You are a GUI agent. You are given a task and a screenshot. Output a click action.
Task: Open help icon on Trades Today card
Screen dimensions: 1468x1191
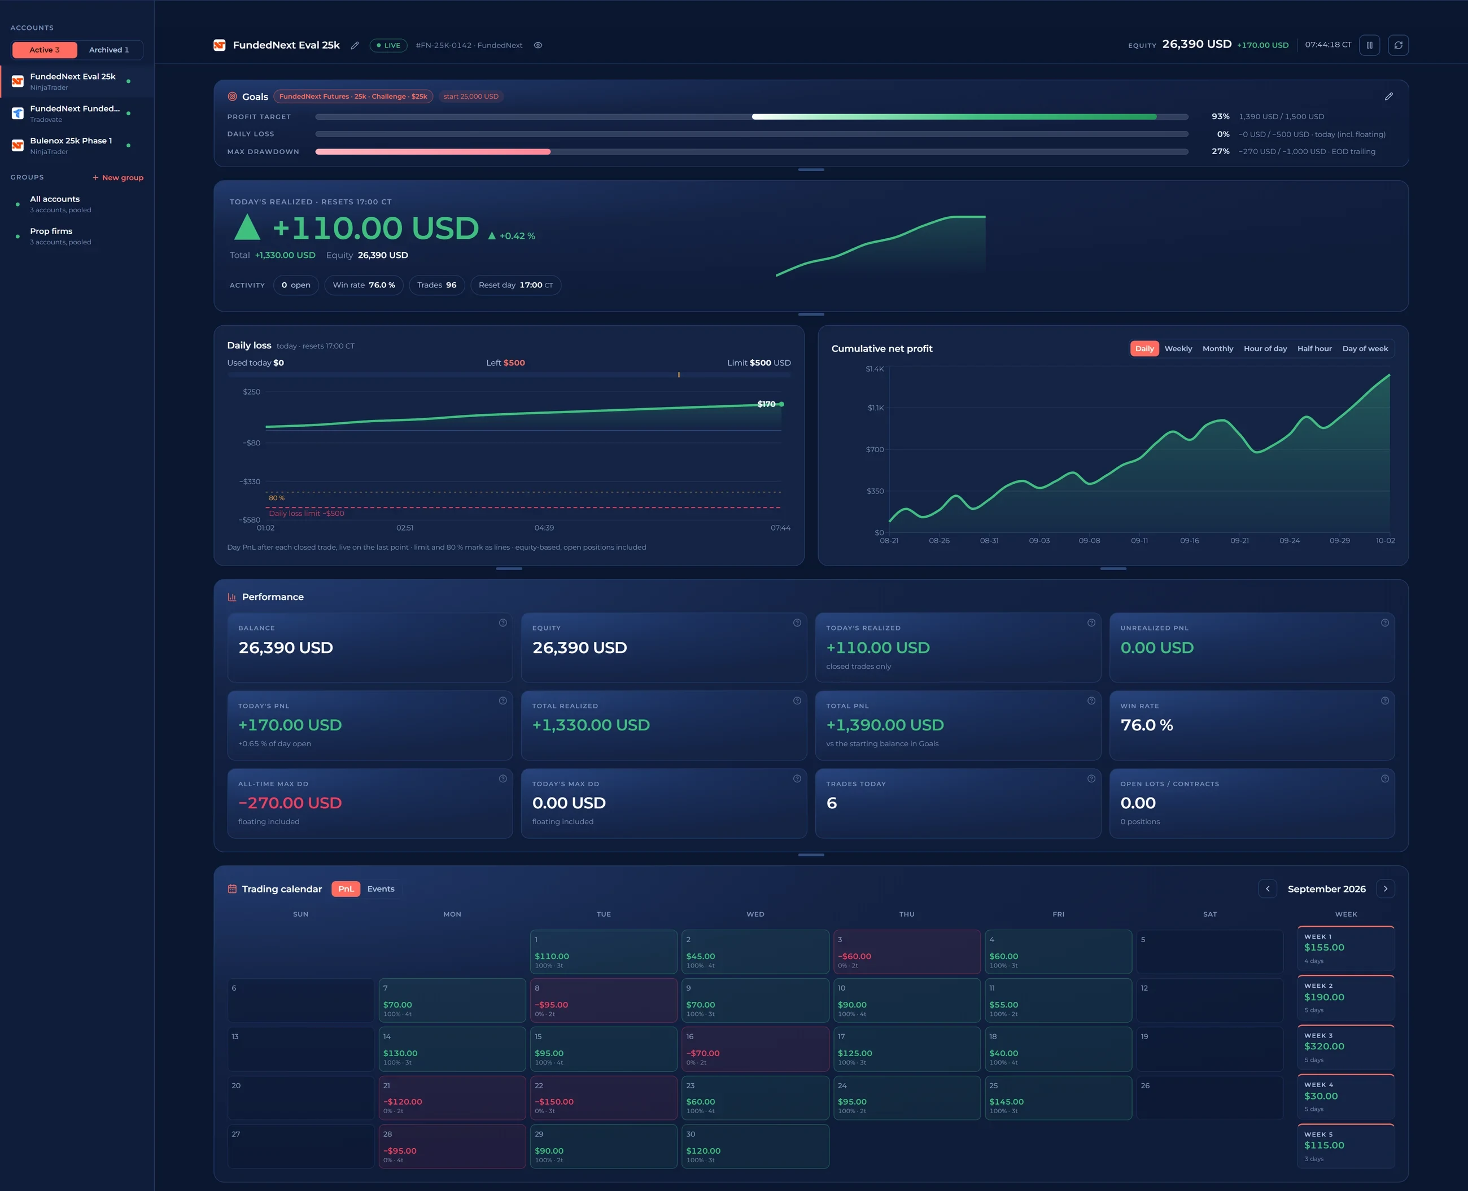[1091, 779]
